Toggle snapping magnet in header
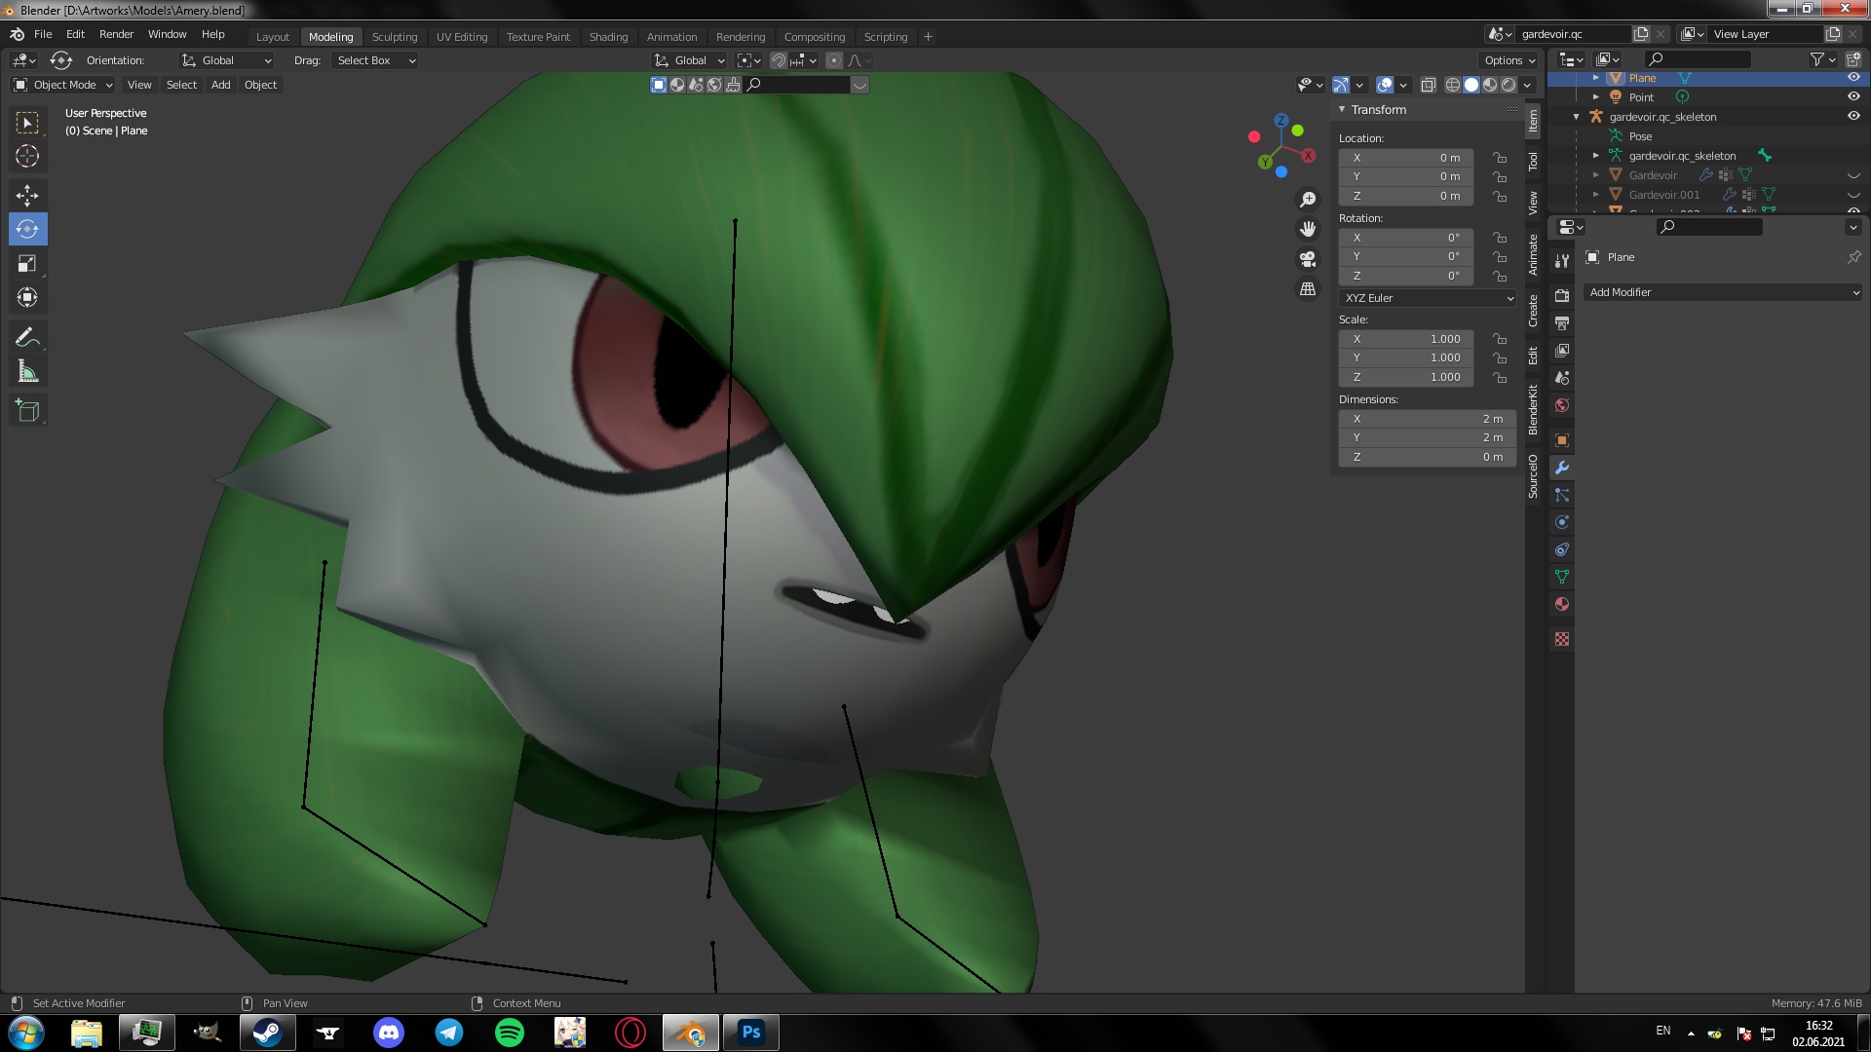1871x1052 pixels. [x=779, y=60]
